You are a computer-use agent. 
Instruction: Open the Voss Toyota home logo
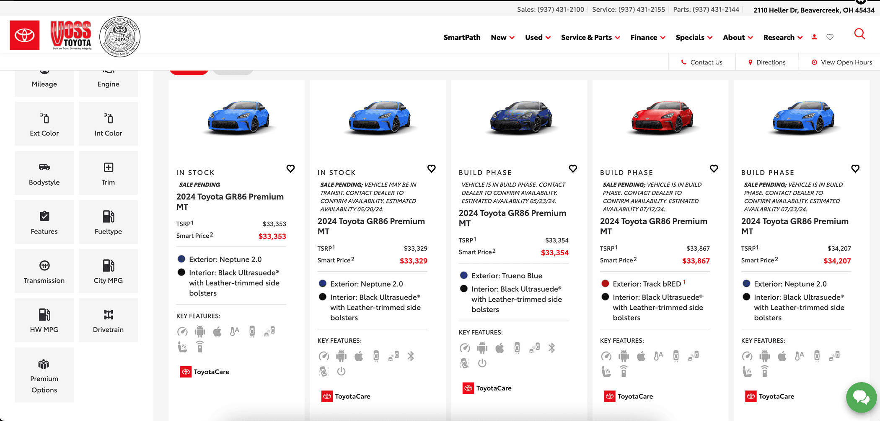tap(71, 35)
